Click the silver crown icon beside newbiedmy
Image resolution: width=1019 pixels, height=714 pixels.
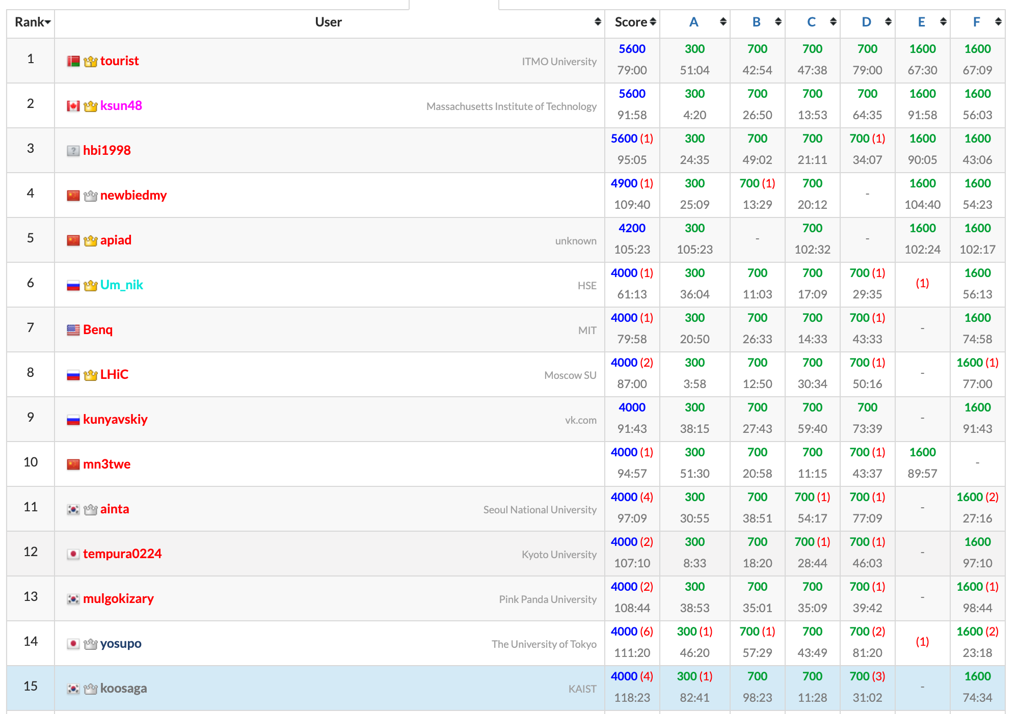pos(90,196)
